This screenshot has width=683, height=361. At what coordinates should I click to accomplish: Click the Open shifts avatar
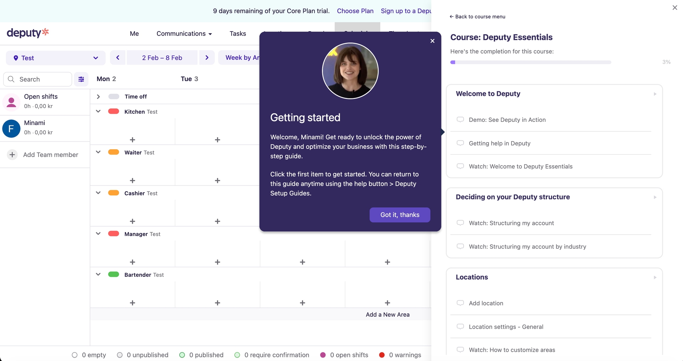coord(11,102)
